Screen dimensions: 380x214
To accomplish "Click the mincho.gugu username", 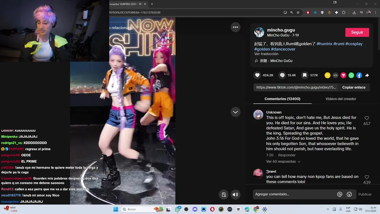I will pyautogui.click(x=281, y=30).
